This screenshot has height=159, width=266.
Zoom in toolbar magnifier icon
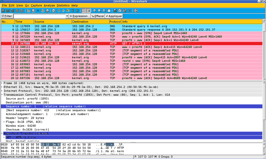95,11
